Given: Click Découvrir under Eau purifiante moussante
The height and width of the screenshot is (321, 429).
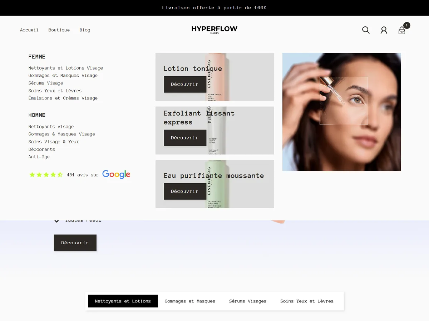Looking at the screenshot, I should tap(185, 191).
